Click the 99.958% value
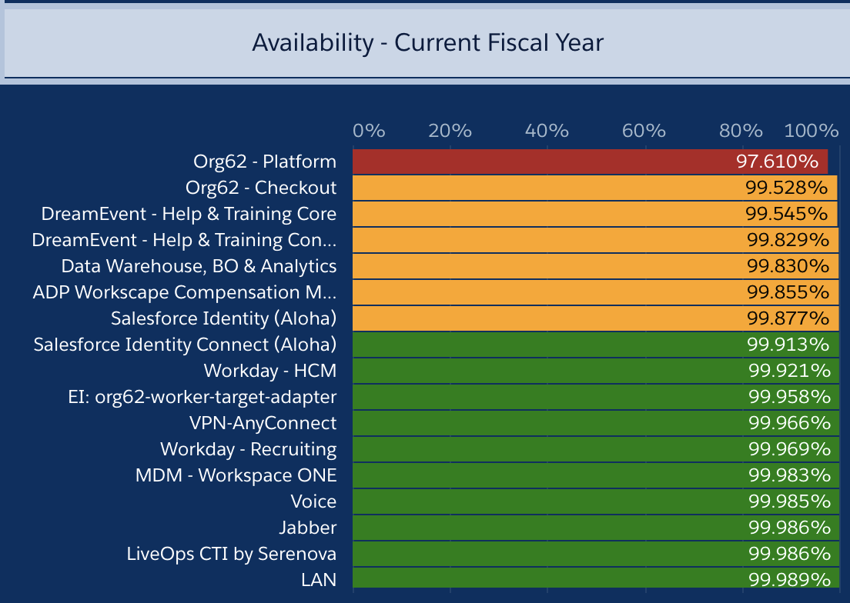Viewport: 850px width, 603px height. [x=790, y=397]
